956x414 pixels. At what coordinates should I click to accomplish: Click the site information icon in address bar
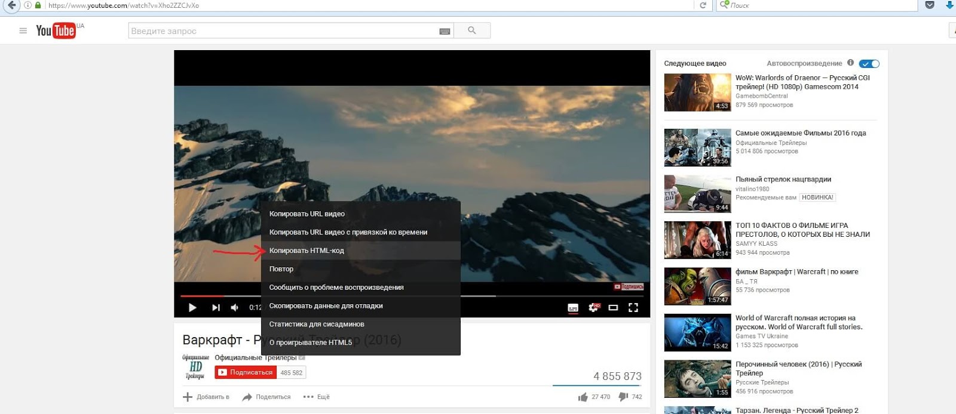(27, 5)
